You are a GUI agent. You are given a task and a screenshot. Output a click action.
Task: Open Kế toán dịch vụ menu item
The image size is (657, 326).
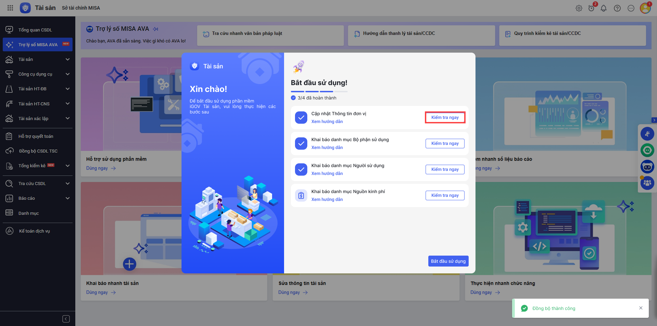click(x=38, y=231)
